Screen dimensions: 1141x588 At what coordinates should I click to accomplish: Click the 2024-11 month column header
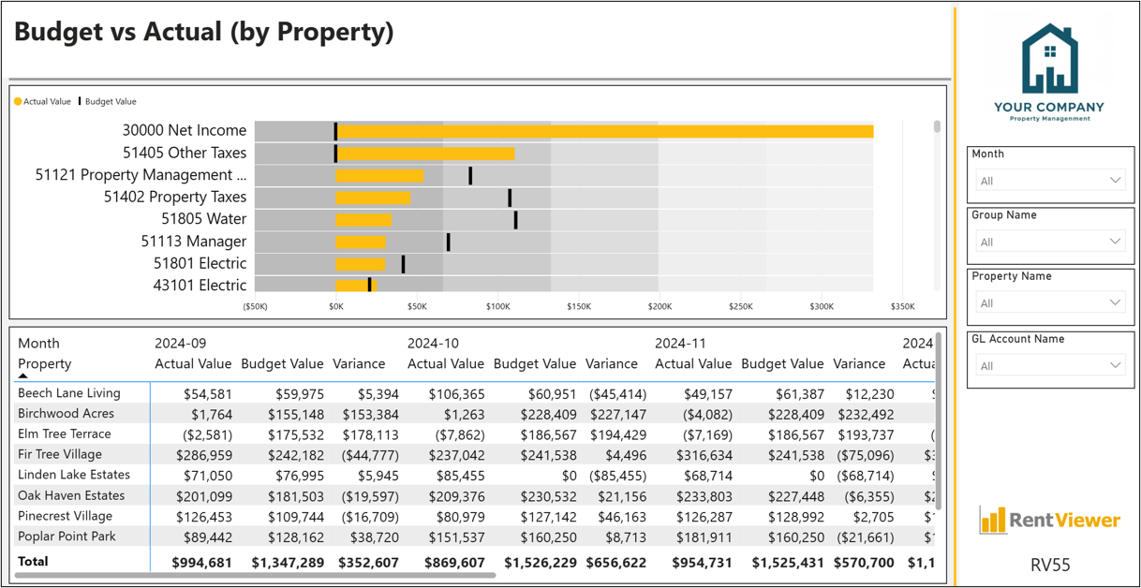click(x=681, y=344)
